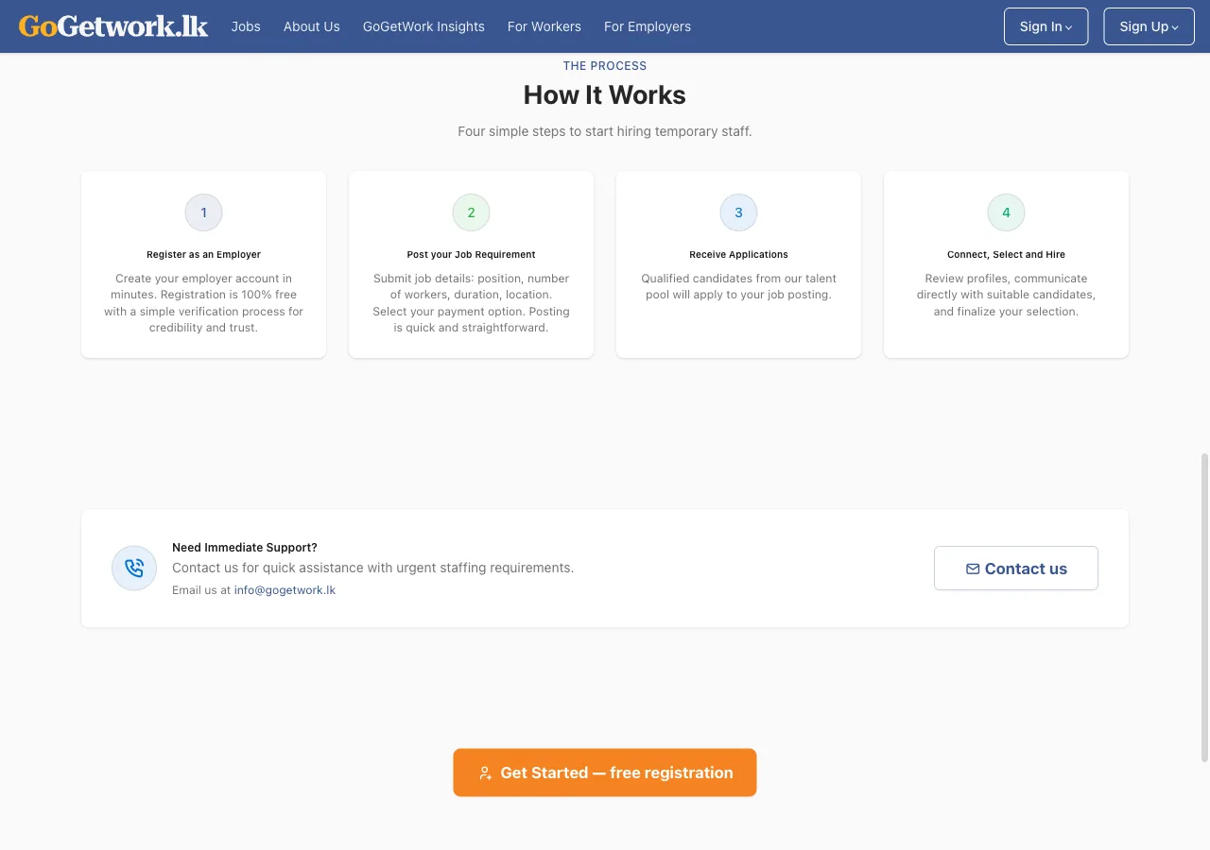Open the info@gogetwork.lk email link
The height and width of the screenshot is (850, 1210).
pyautogui.click(x=285, y=590)
